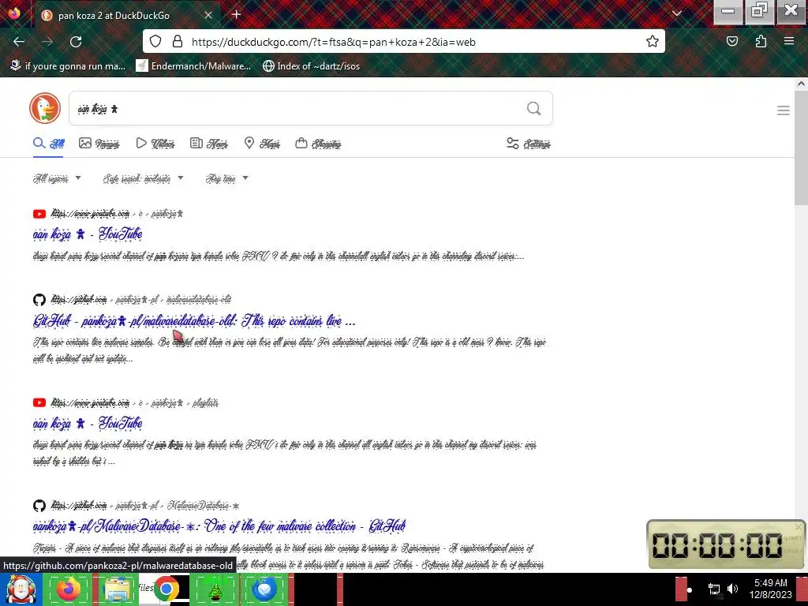Image resolution: width=808 pixels, height=606 pixels.
Task: Close the timer widget with its X
Action: pyautogui.click(x=799, y=526)
